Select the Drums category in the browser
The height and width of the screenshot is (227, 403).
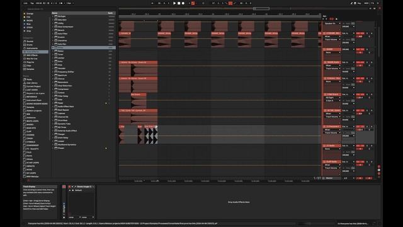[30, 45]
